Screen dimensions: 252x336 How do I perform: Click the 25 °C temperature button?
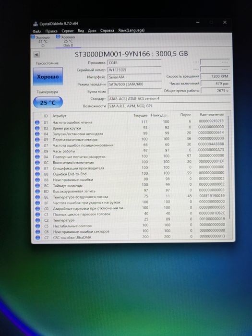48,103
